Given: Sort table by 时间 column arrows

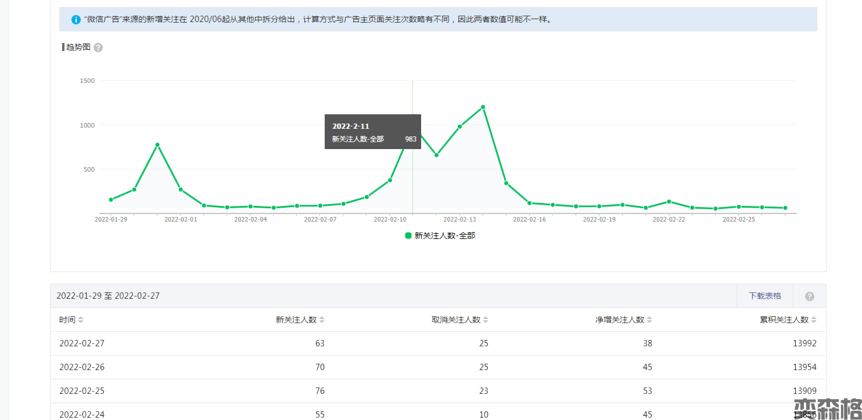Looking at the screenshot, I should [81, 320].
